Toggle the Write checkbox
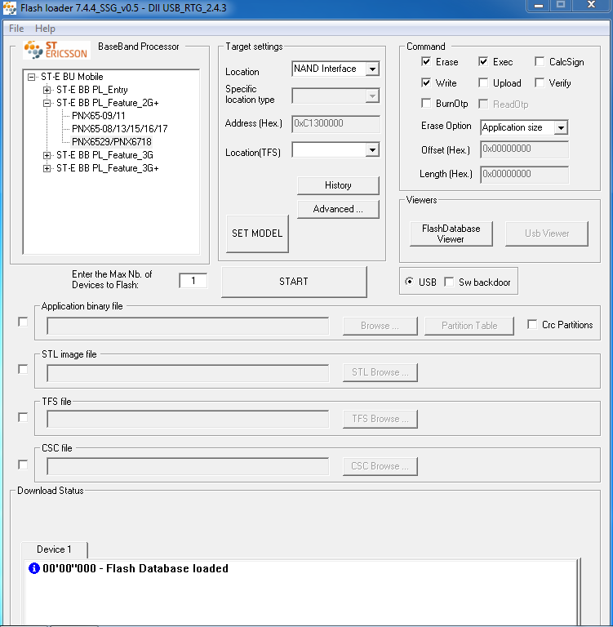 426,82
